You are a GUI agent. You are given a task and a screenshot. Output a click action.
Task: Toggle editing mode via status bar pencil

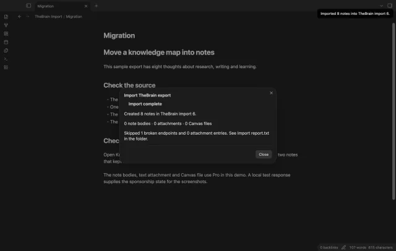(x=343, y=247)
